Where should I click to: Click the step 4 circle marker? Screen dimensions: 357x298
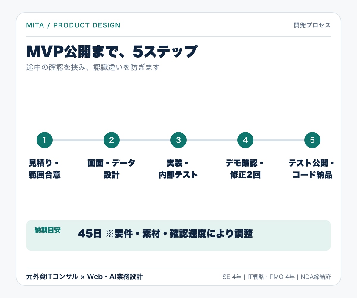[x=245, y=140]
